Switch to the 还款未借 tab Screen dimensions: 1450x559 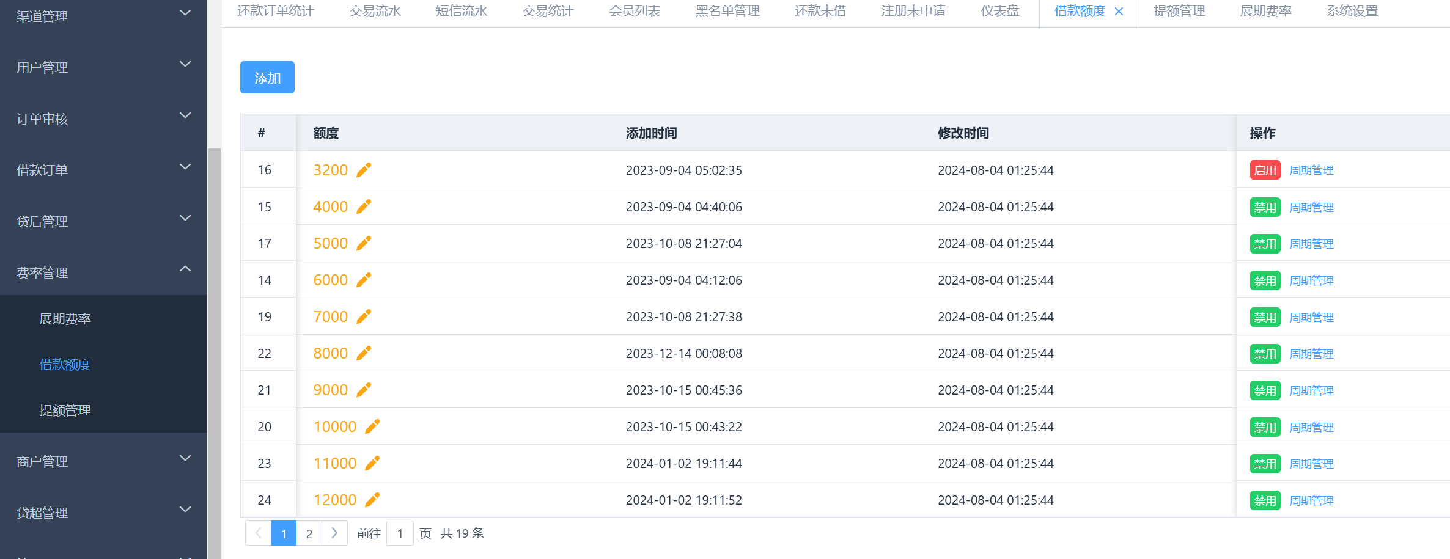[820, 11]
